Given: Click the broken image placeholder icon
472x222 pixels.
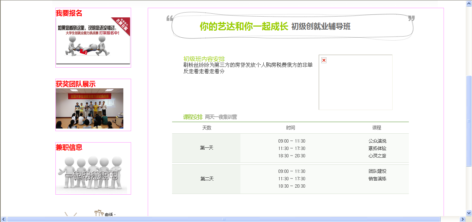Looking at the screenshot, I should 324,60.
